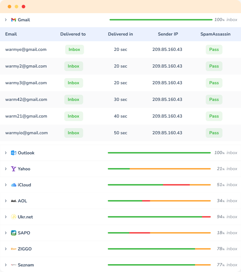The image size is (241, 272).
Task: Click the SAPO 18% inbox progress bar
Action: point(159,233)
